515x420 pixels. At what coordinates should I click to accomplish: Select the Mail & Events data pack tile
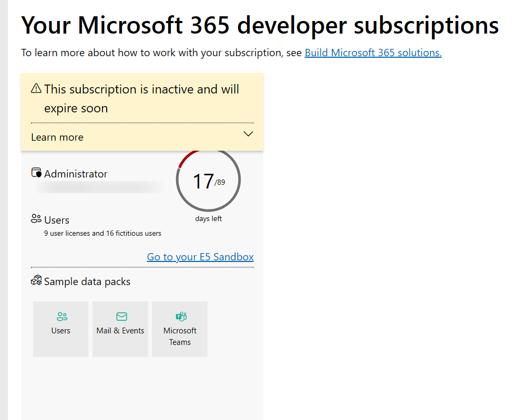pos(120,329)
